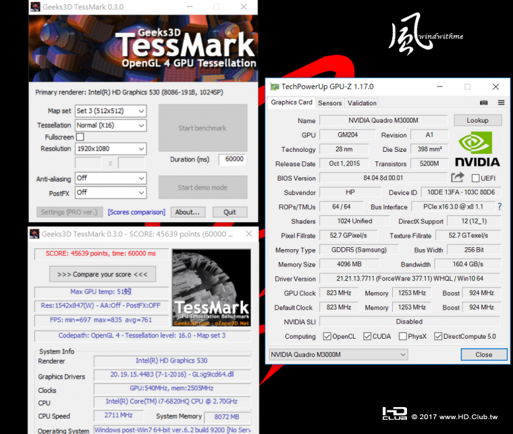
Task: Click the TessMark banner image
Action: (143, 48)
